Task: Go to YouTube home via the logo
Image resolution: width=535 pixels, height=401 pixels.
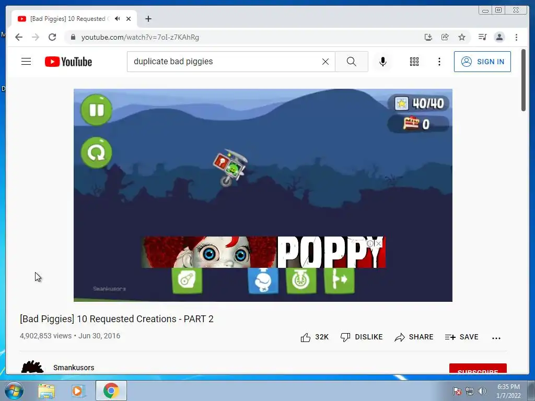Action: [x=68, y=62]
